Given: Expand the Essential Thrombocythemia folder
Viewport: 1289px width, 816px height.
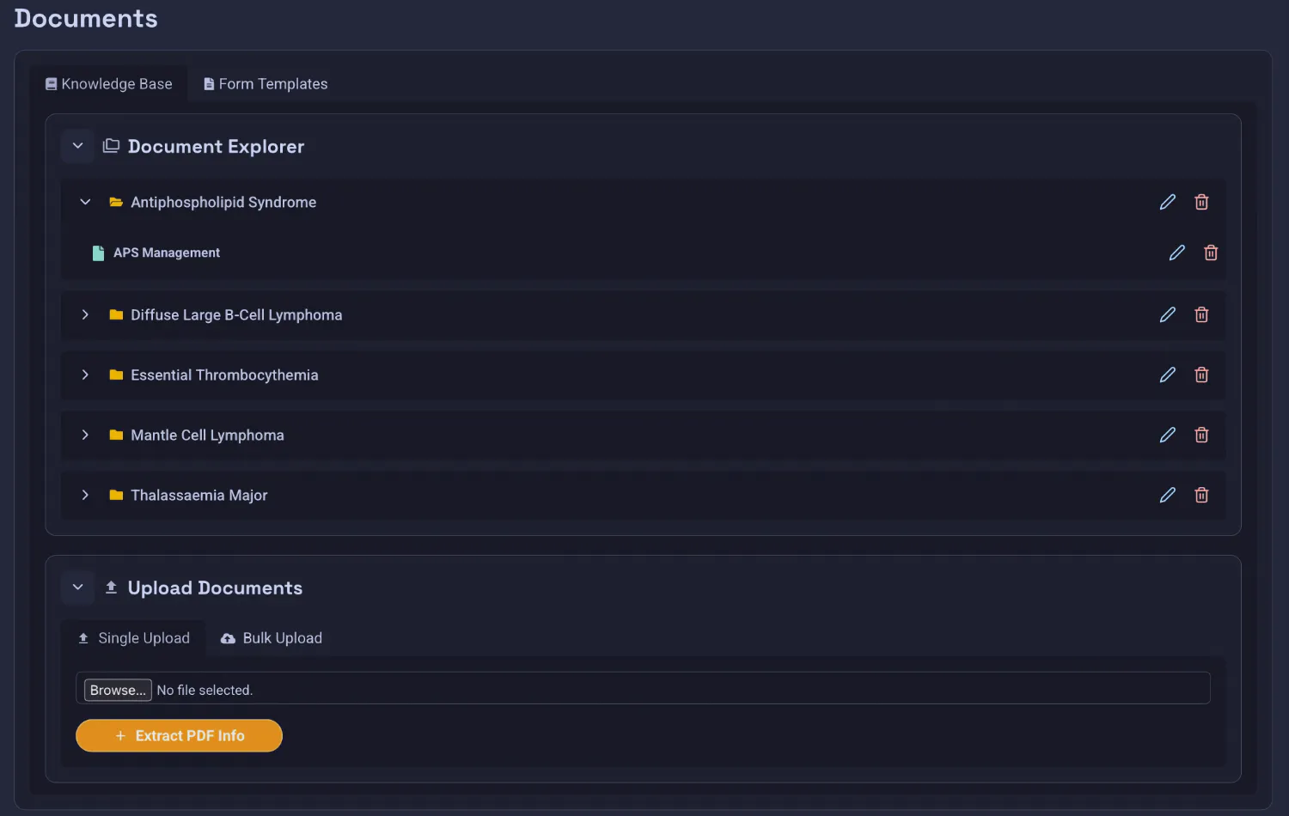Looking at the screenshot, I should pyautogui.click(x=85, y=375).
